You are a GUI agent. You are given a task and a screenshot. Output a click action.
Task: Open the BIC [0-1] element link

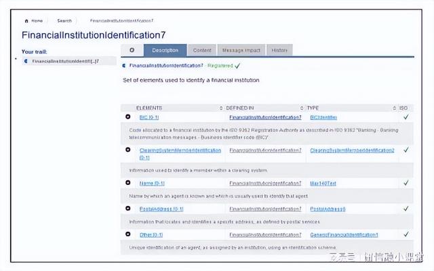click(149, 117)
